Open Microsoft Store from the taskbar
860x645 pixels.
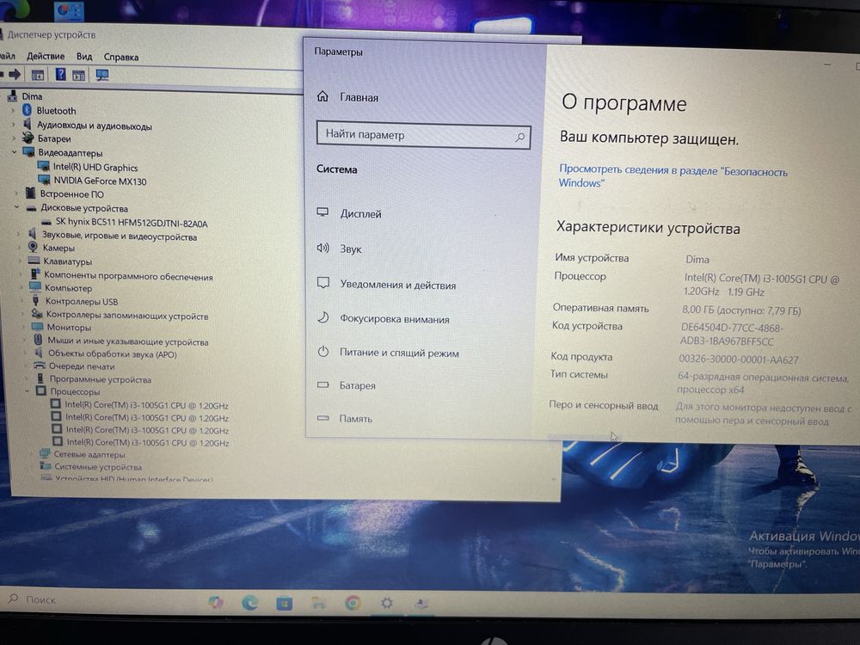284,604
